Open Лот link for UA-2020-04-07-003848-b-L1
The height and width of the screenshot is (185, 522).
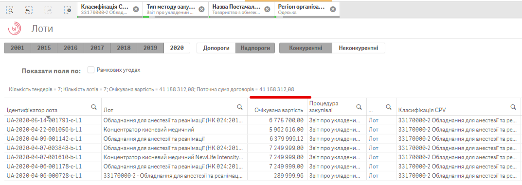click(373, 148)
